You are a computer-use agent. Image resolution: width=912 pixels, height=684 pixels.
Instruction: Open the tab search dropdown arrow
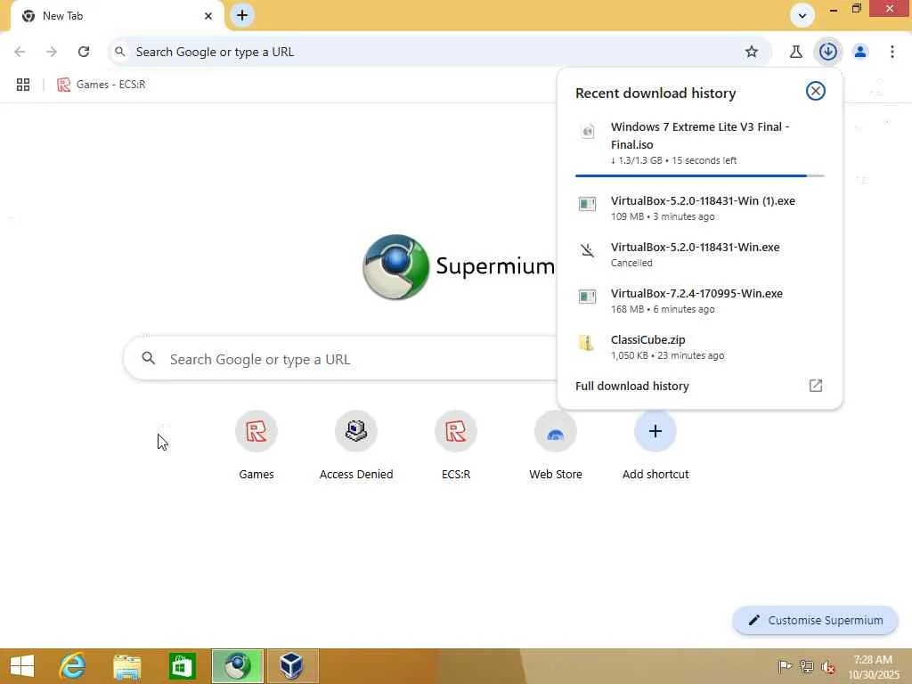[802, 16]
